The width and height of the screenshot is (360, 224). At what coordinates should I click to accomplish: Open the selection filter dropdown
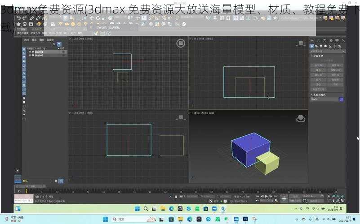tap(55, 17)
